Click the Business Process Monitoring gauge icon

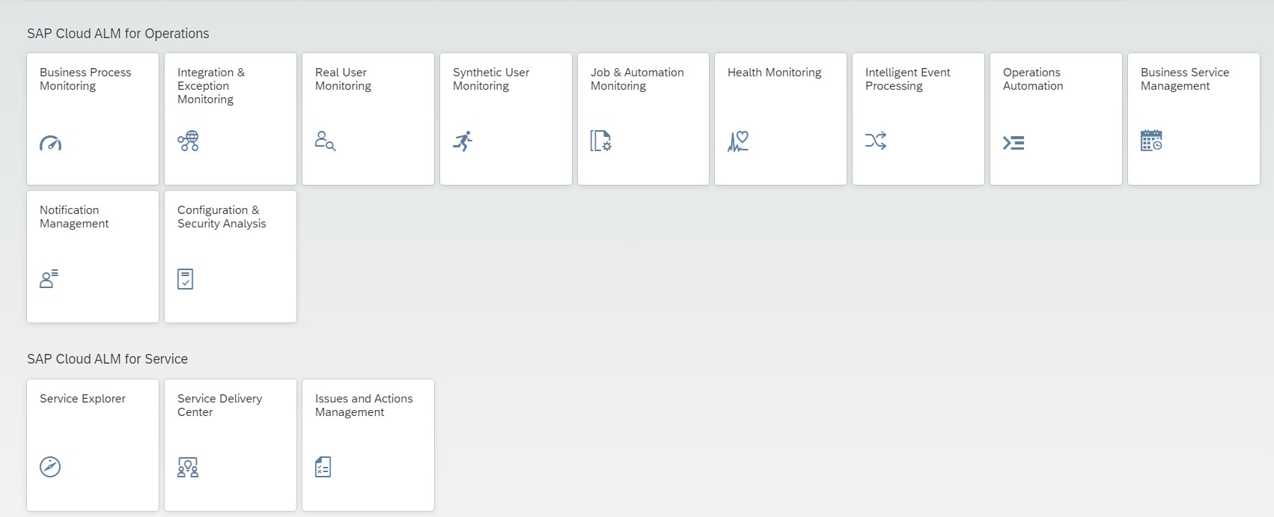(x=50, y=142)
